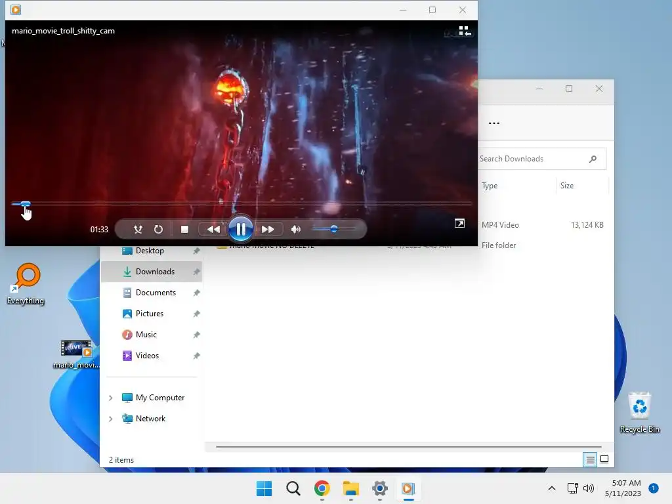Image resolution: width=672 pixels, height=504 pixels.
Task: Adjust the Media Player volume slider
Action: click(334, 229)
